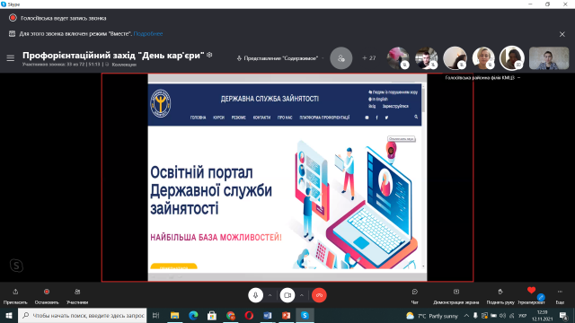Open File Explorer from taskbar
Viewport: 575px width, 323px height.
tap(174, 315)
